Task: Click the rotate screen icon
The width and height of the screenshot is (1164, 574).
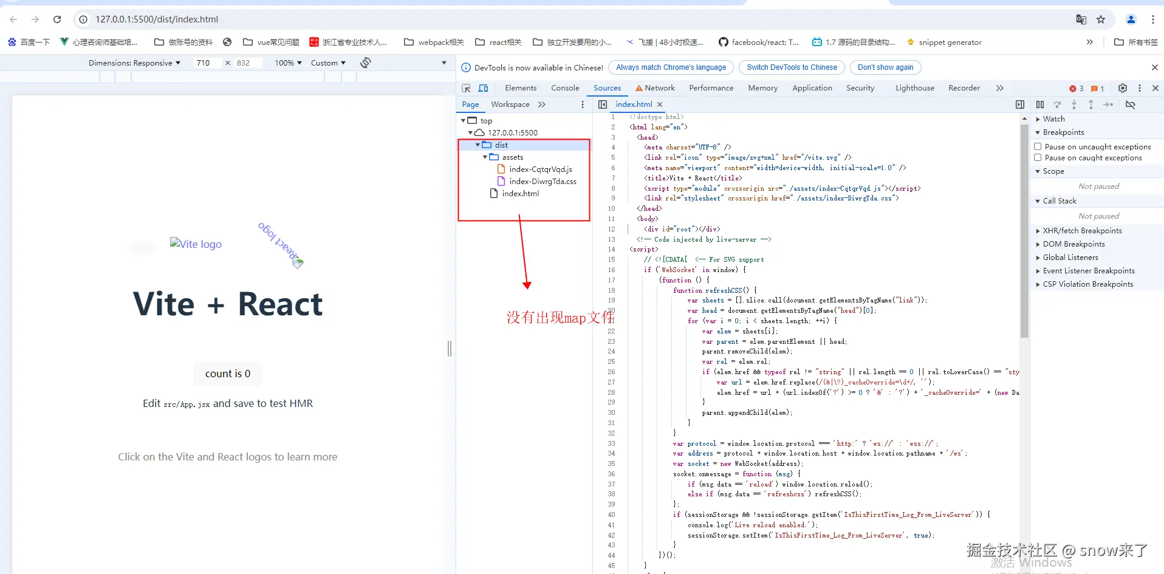Action: (365, 63)
